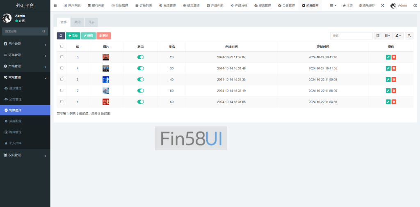Open settings gears icon at top right
420x207 pixels.
pyautogui.click(x=415, y=5)
